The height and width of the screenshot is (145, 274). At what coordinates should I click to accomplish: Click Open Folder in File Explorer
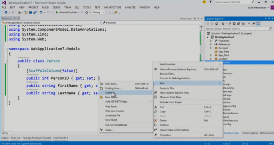(x=188, y=130)
